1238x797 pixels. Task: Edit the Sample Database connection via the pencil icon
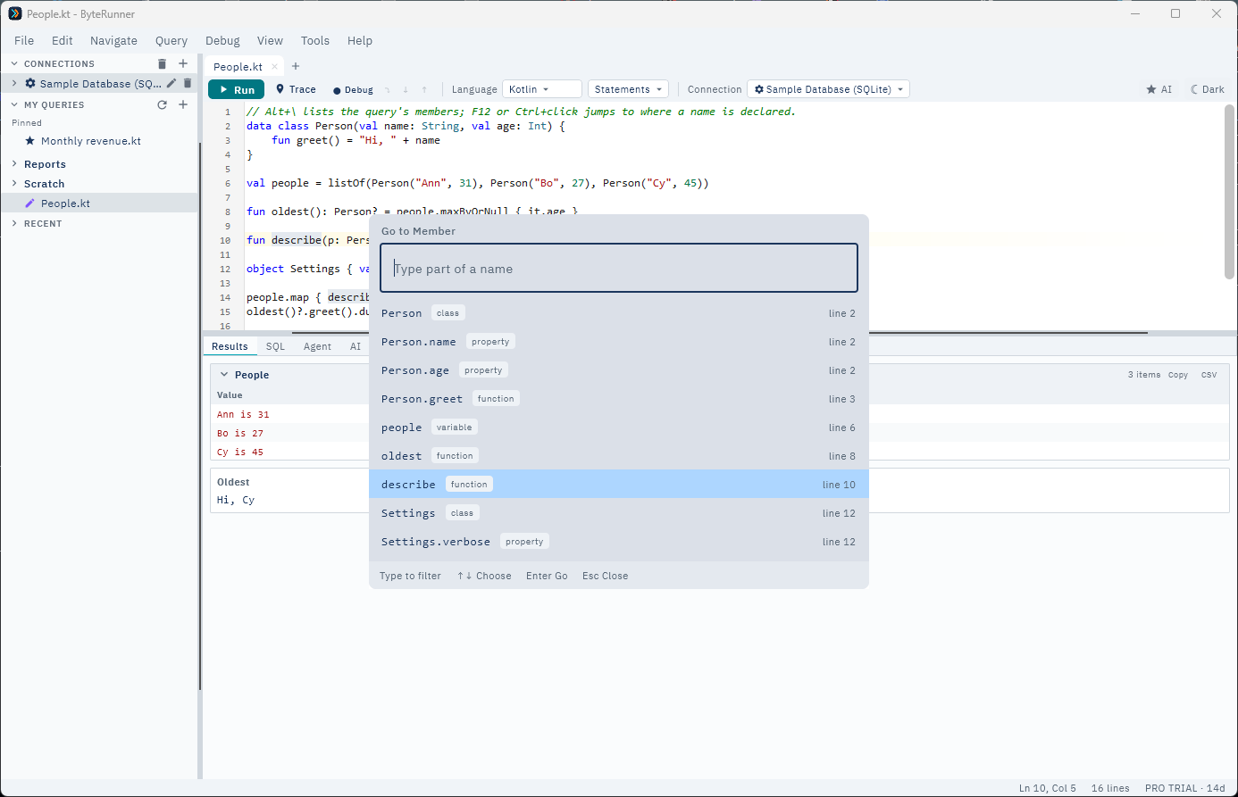tap(171, 83)
